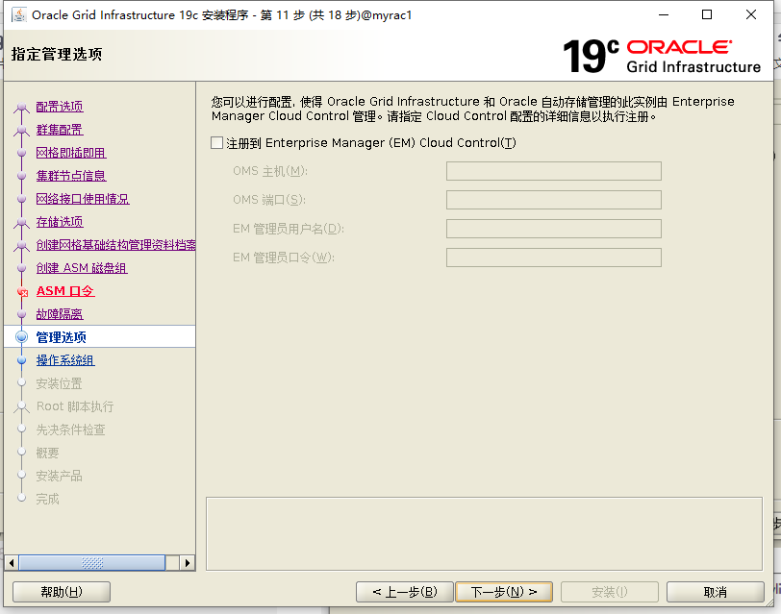
Task: Click the 取消 button
Action: (x=716, y=592)
